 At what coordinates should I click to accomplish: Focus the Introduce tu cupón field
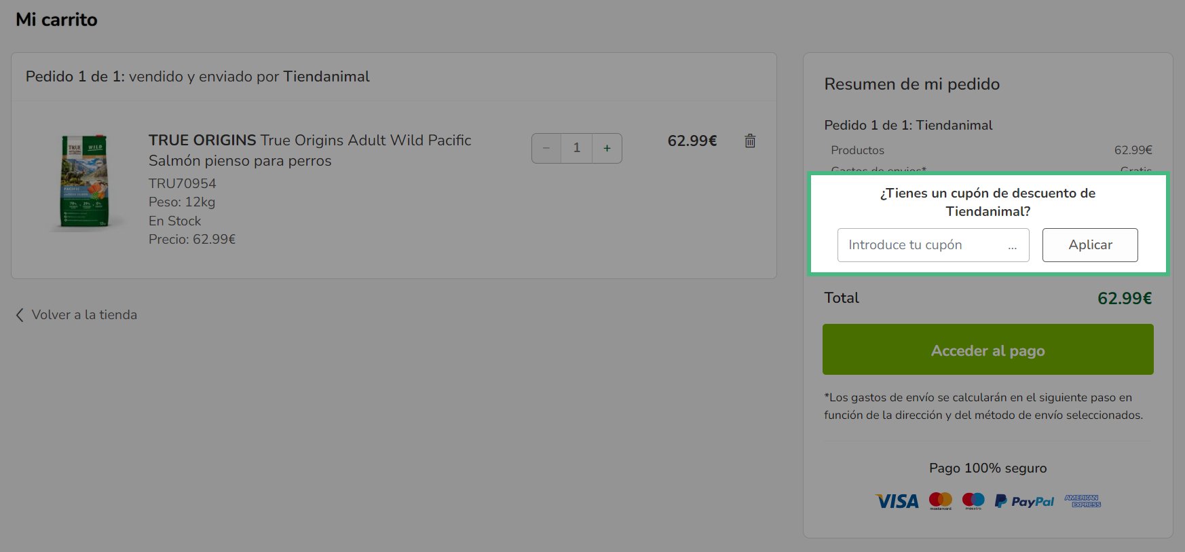(x=933, y=244)
